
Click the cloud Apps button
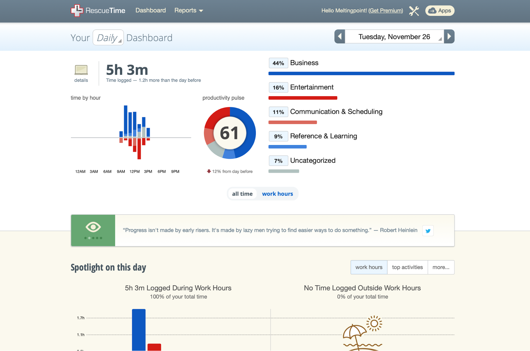[x=440, y=11]
